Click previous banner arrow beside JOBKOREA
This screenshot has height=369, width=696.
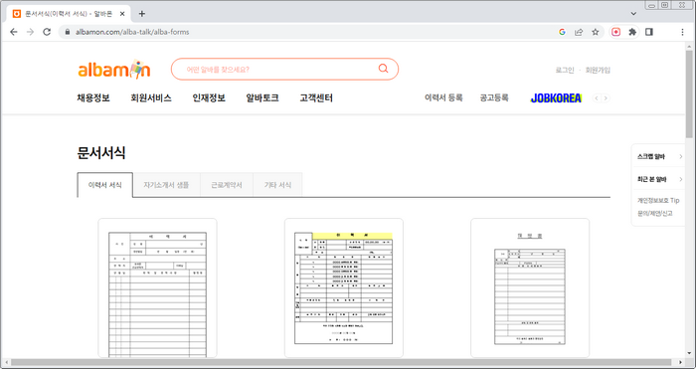(x=597, y=98)
